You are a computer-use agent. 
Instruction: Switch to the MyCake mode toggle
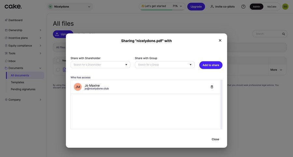[272, 6]
